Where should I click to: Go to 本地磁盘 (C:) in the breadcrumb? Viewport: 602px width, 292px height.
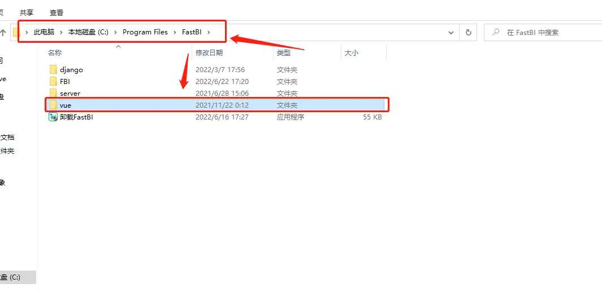[x=88, y=33]
